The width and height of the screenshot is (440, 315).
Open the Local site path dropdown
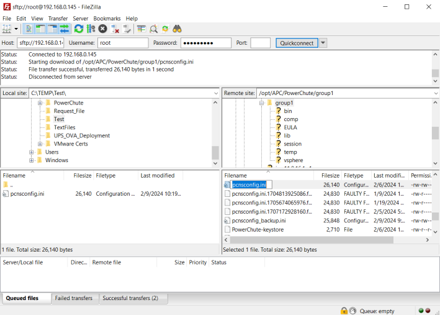(216, 93)
